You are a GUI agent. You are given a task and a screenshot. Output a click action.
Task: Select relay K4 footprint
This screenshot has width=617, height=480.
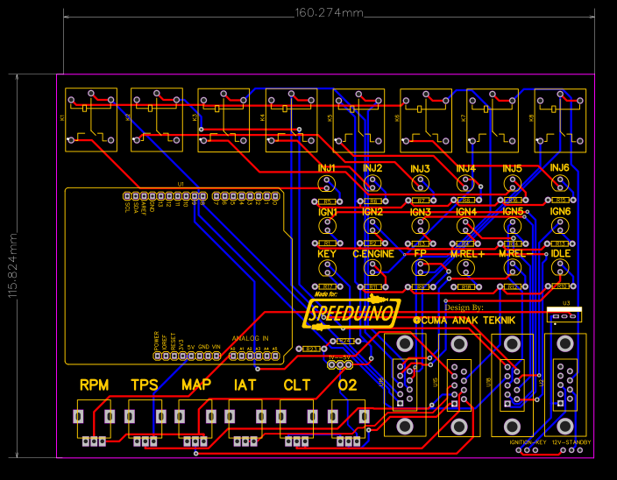click(x=291, y=120)
